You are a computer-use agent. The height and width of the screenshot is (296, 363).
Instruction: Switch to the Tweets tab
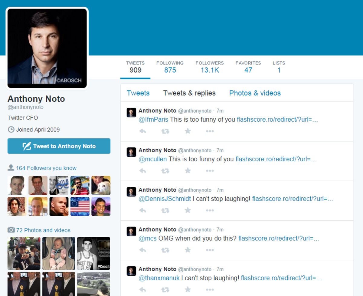click(x=138, y=93)
